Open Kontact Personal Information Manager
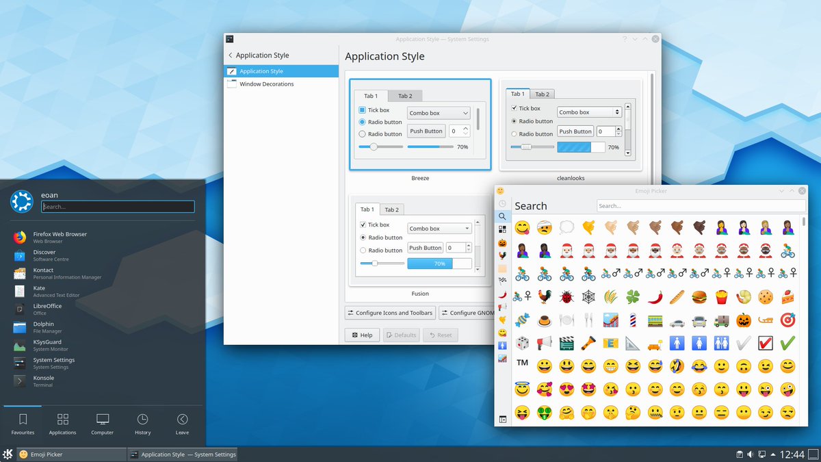Viewport: 821px width, 462px height. tap(103, 273)
